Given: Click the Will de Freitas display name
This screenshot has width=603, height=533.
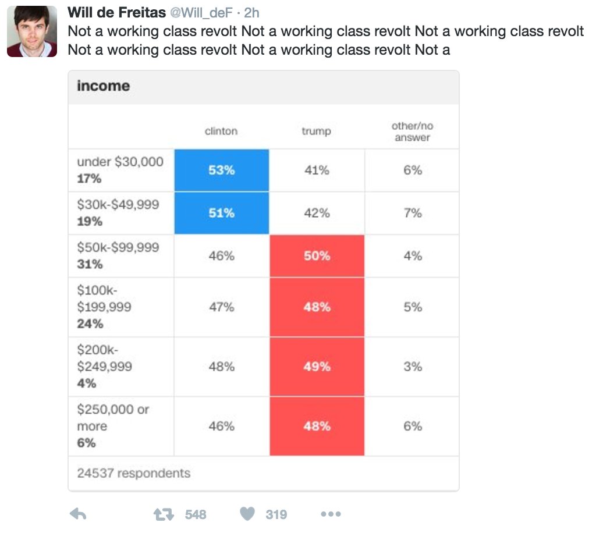Looking at the screenshot, I should coord(116,13).
